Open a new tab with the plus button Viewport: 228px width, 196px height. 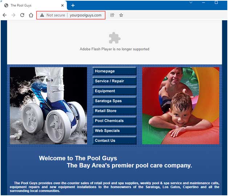click(x=73, y=5)
